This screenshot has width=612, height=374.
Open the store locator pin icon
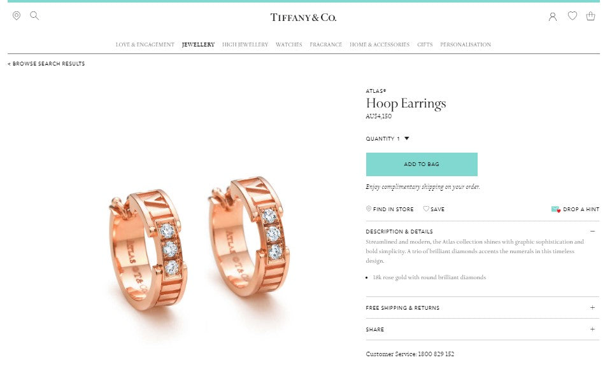coord(17,16)
